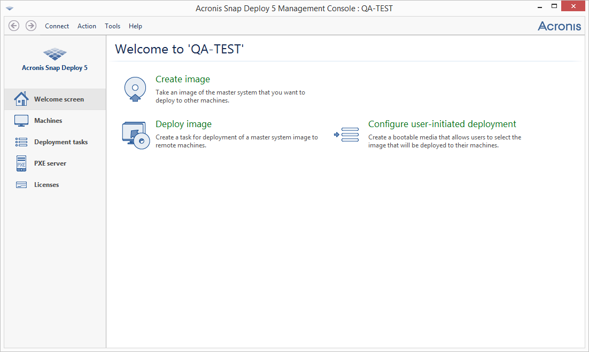Maximize the Management Console window
The height and width of the screenshot is (352, 589).
[554, 6]
